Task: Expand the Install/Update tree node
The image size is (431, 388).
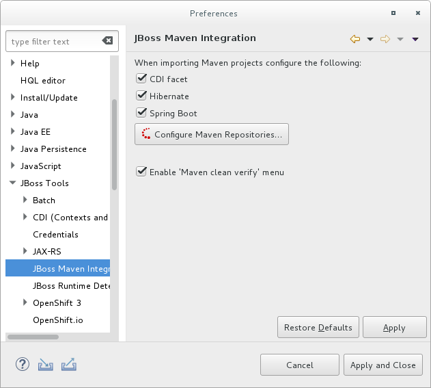Action: pos(13,97)
